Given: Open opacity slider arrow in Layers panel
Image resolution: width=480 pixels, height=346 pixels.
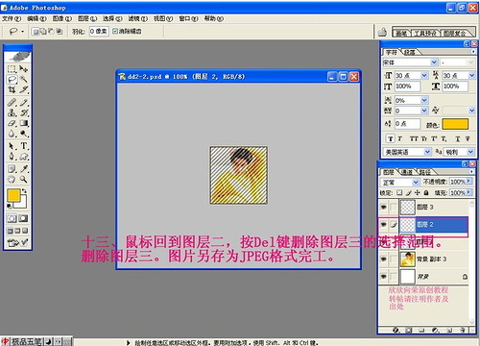Looking at the screenshot, I should [468, 182].
